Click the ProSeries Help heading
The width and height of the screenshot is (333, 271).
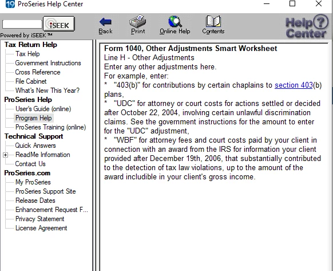click(x=28, y=100)
